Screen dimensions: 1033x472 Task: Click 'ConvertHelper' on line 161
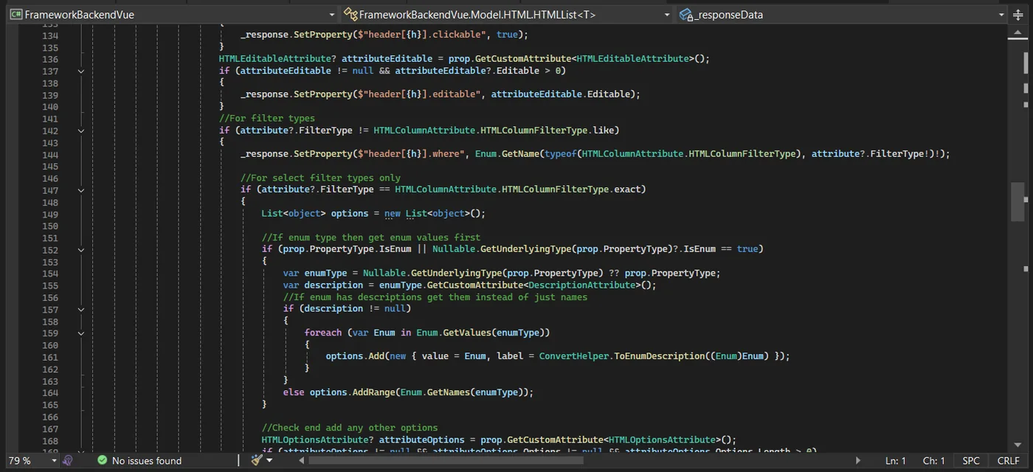[x=573, y=356]
